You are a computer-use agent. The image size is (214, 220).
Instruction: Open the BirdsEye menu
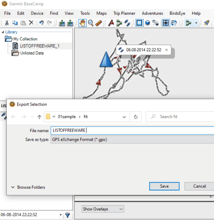177,13
